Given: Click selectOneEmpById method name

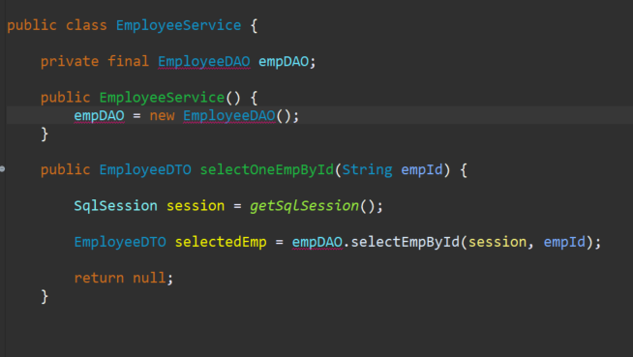Looking at the screenshot, I should 267,170.
